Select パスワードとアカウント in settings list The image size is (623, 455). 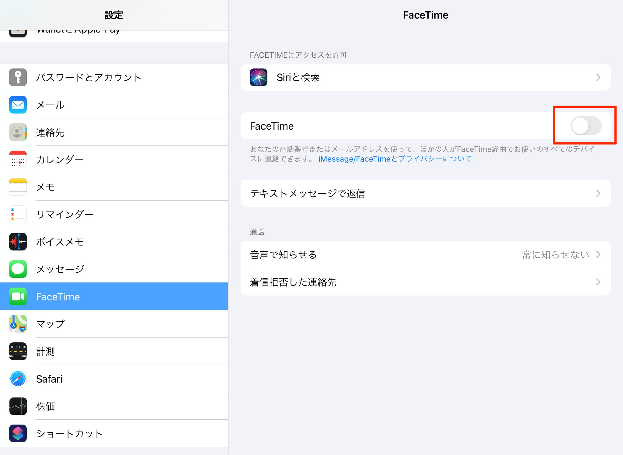114,77
